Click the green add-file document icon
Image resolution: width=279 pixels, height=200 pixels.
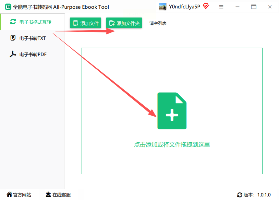pyautogui.click(x=172, y=111)
